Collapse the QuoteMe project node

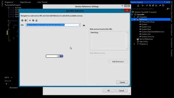click(132, 14)
